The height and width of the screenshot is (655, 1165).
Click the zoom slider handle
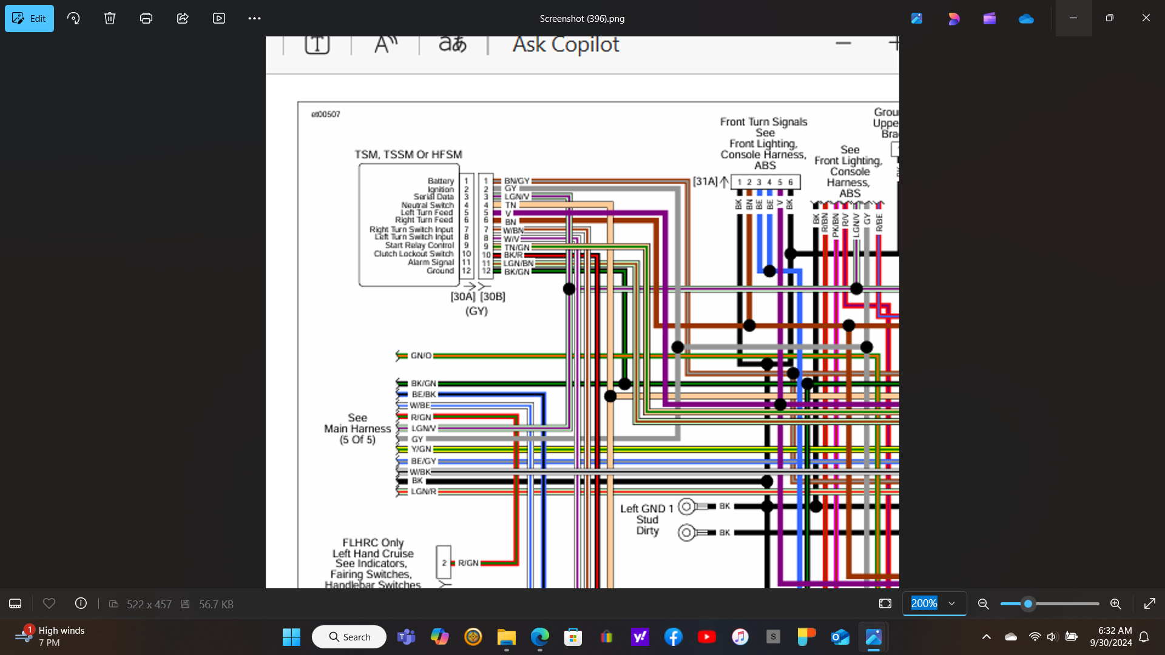(x=1028, y=603)
